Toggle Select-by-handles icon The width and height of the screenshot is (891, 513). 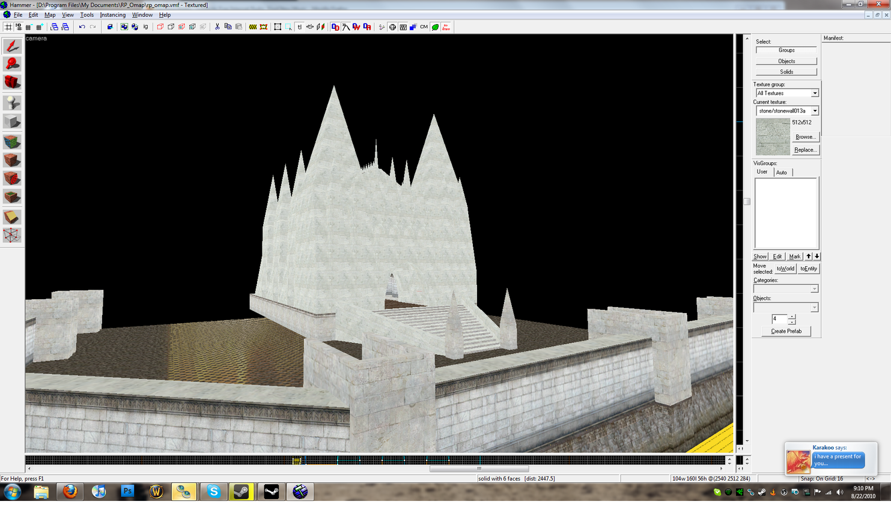(x=278, y=27)
